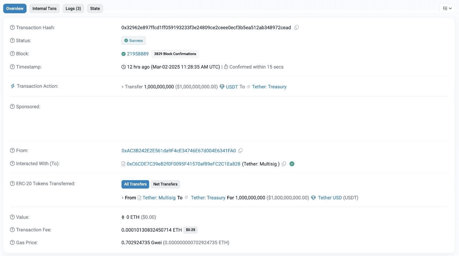This screenshot has width=459, height=256.
Task: Open the Logs (3) tab
Action: 73,9
